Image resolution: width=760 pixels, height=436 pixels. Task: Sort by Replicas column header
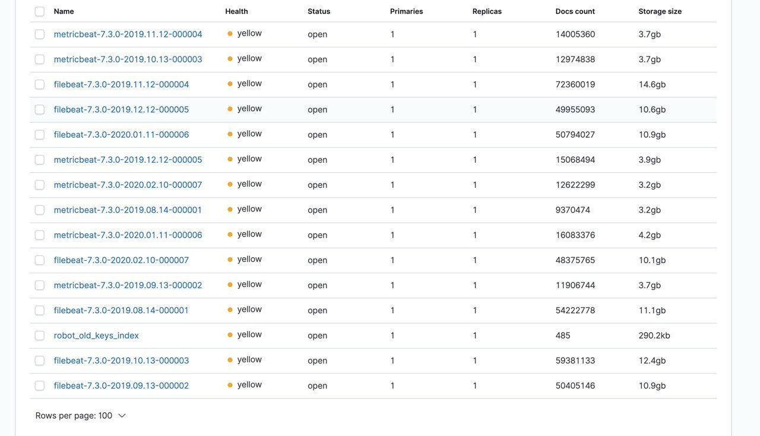pos(487,11)
